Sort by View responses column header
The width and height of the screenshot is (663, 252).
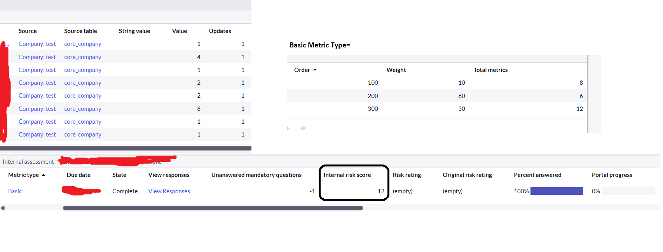[x=169, y=175]
